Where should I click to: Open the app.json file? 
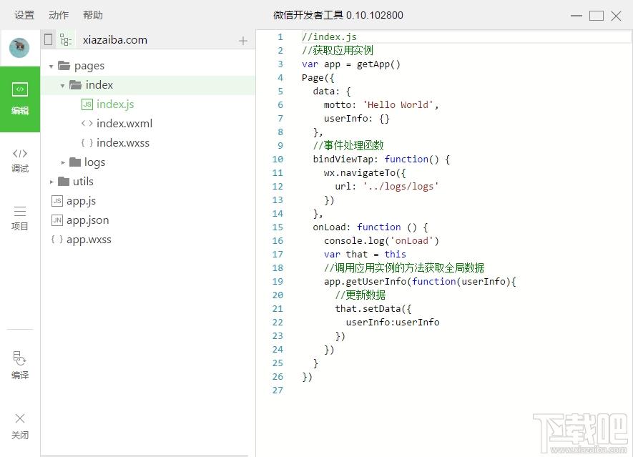coord(87,220)
